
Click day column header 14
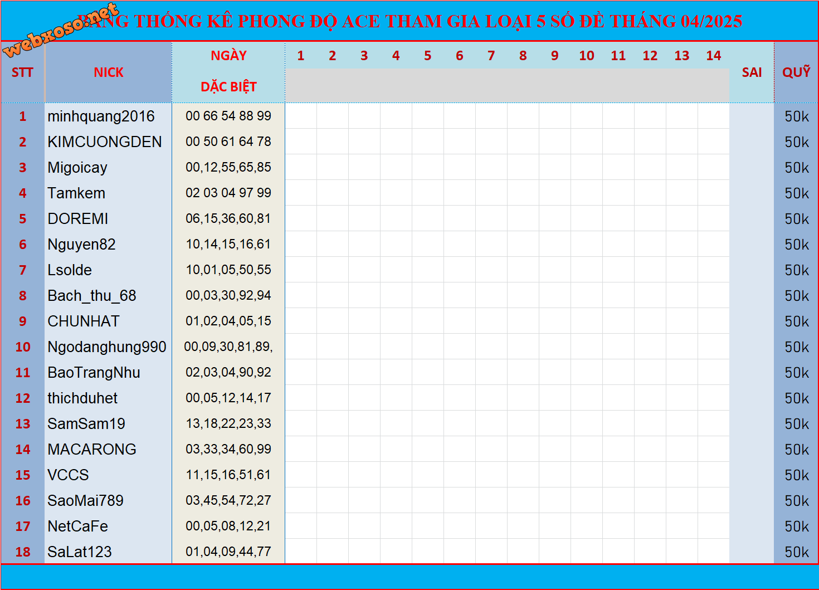pos(714,56)
